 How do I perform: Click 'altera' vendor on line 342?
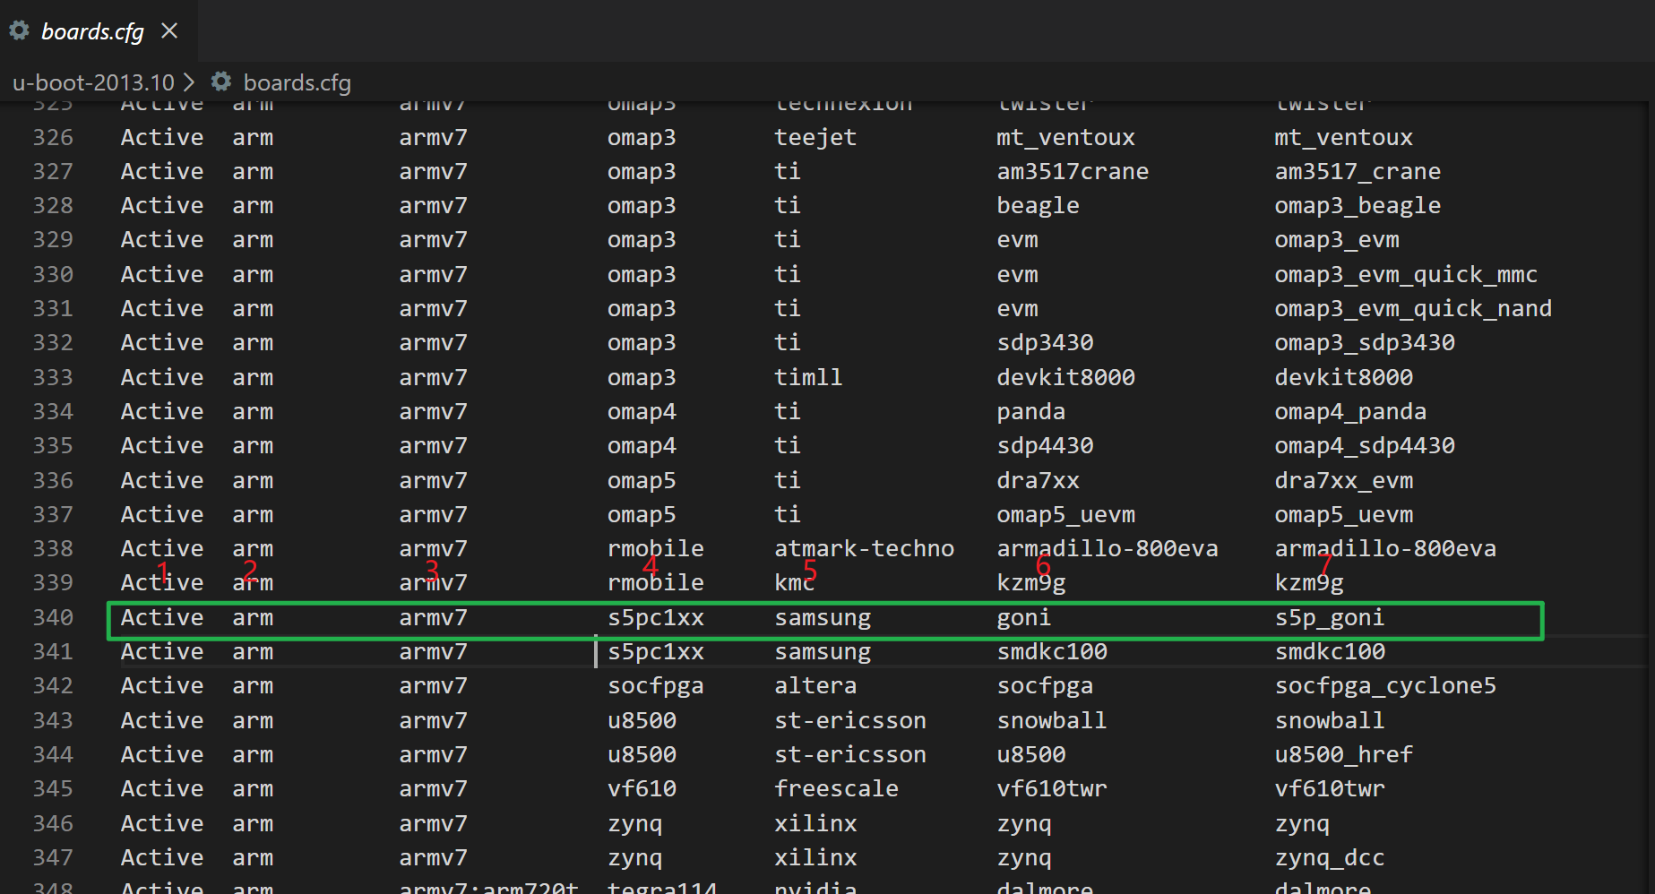pyautogui.click(x=815, y=685)
